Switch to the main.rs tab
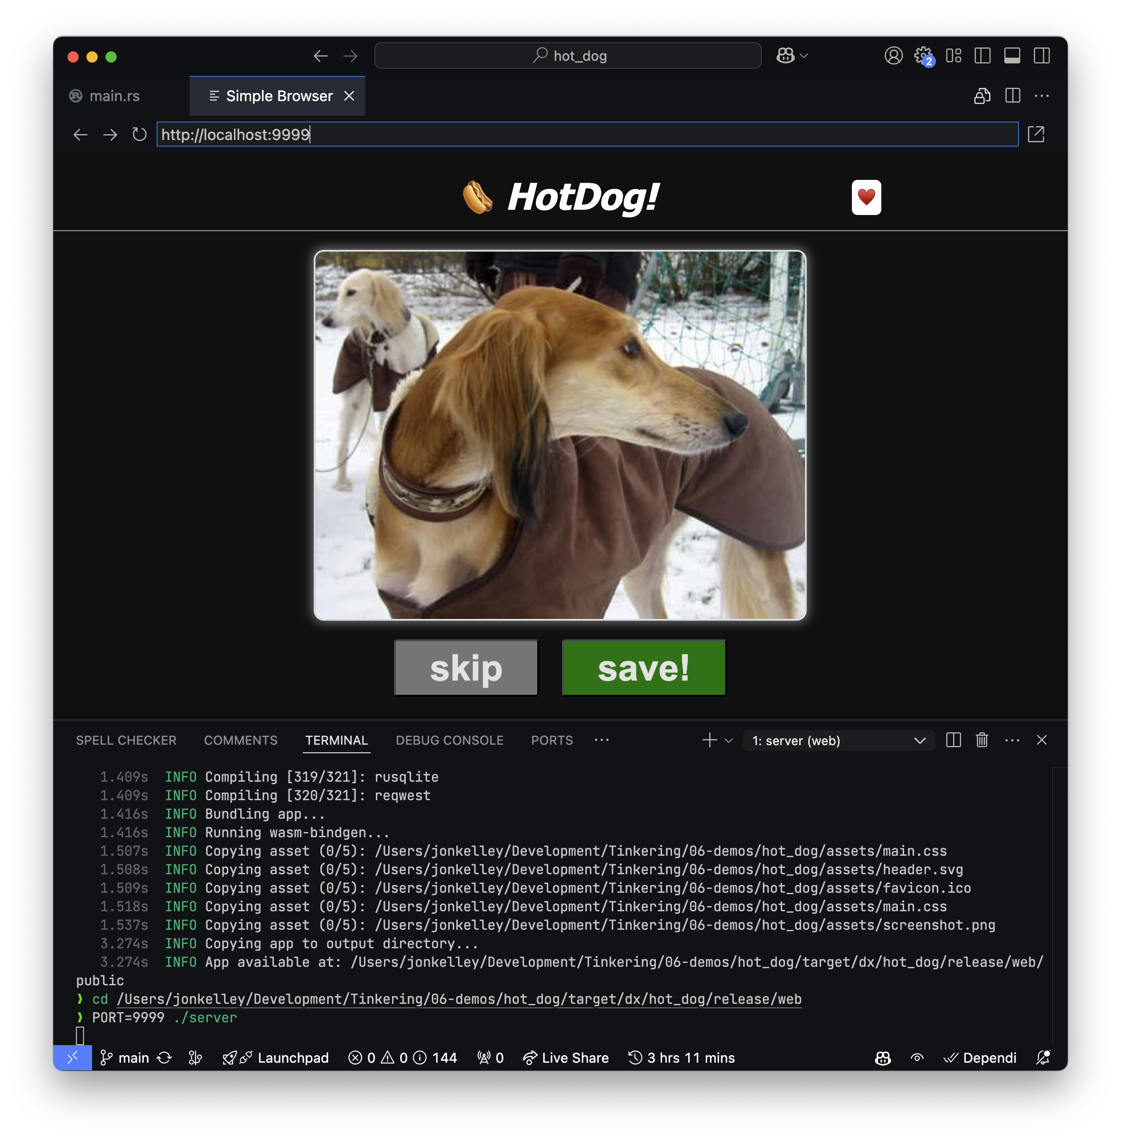The height and width of the screenshot is (1141, 1121). coord(114,96)
